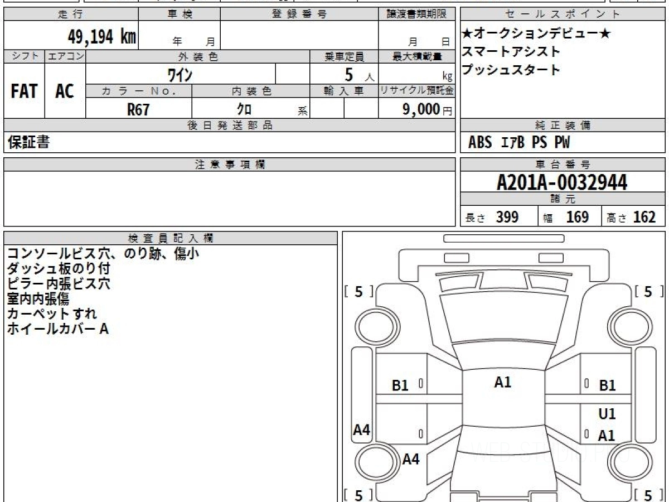Select the mileage value 49,194 km
The height and width of the screenshot is (502, 669).
101,37
